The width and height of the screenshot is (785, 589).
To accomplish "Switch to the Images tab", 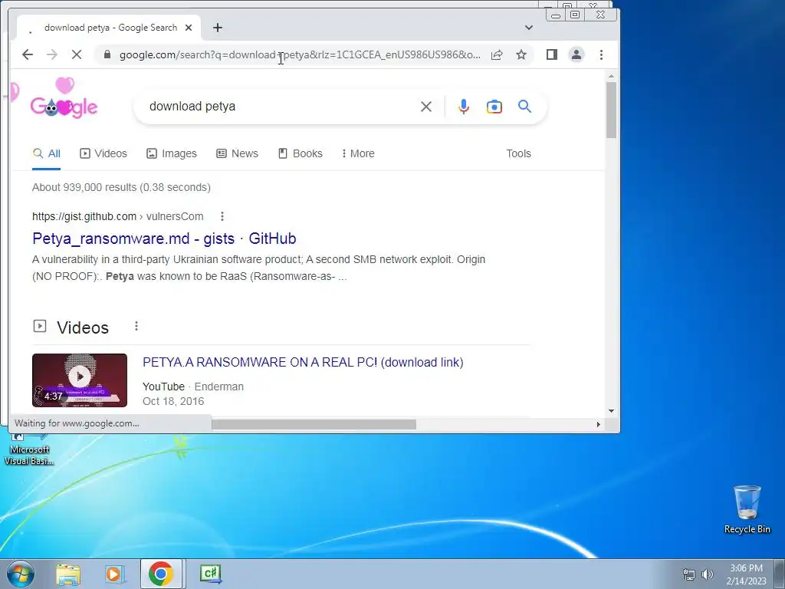I will pos(172,153).
